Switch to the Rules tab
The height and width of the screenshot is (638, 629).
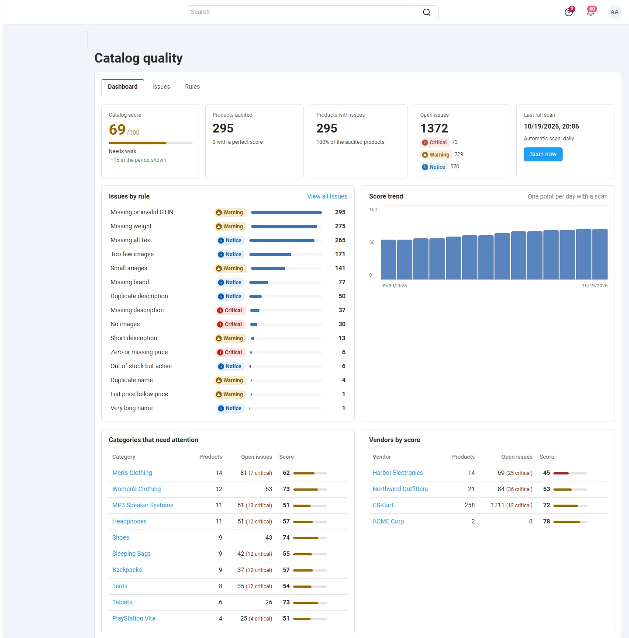click(x=192, y=87)
